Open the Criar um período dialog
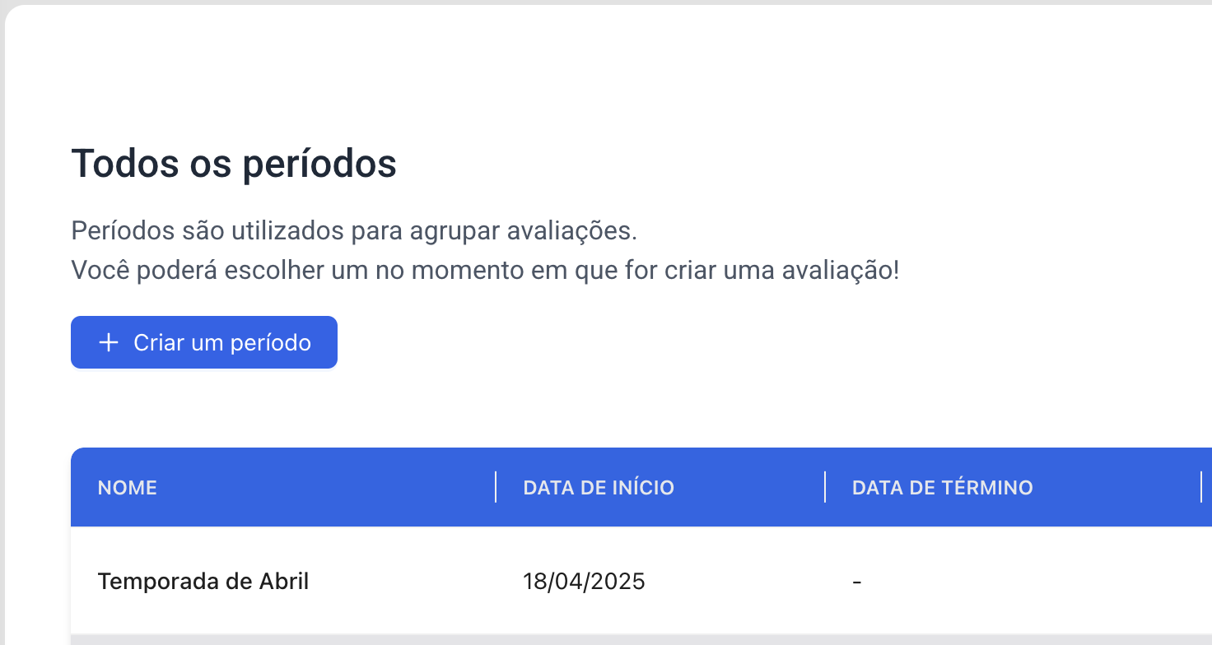Viewport: 1212px width, 645px height. (204, 342)
